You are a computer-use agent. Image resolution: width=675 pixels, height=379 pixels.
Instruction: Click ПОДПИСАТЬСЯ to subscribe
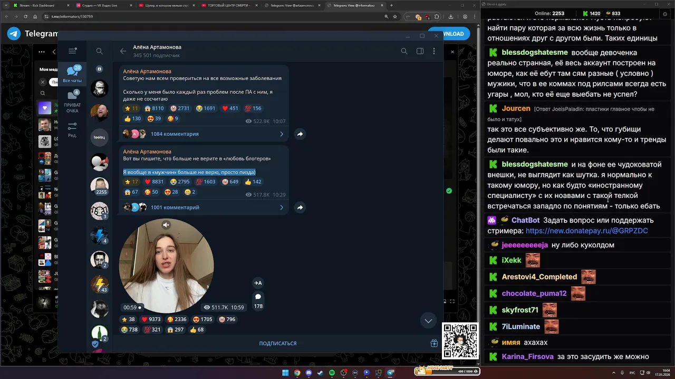(278, 343)
